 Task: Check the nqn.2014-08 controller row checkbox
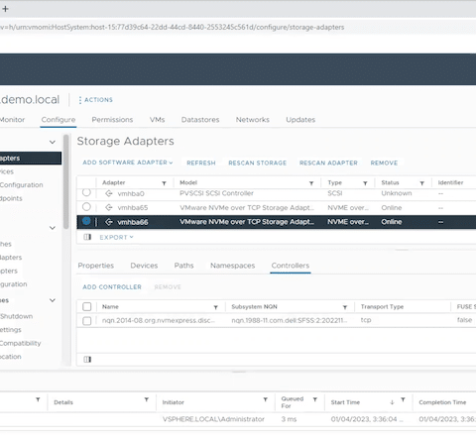pyautogui.click(x=87, y=321)
